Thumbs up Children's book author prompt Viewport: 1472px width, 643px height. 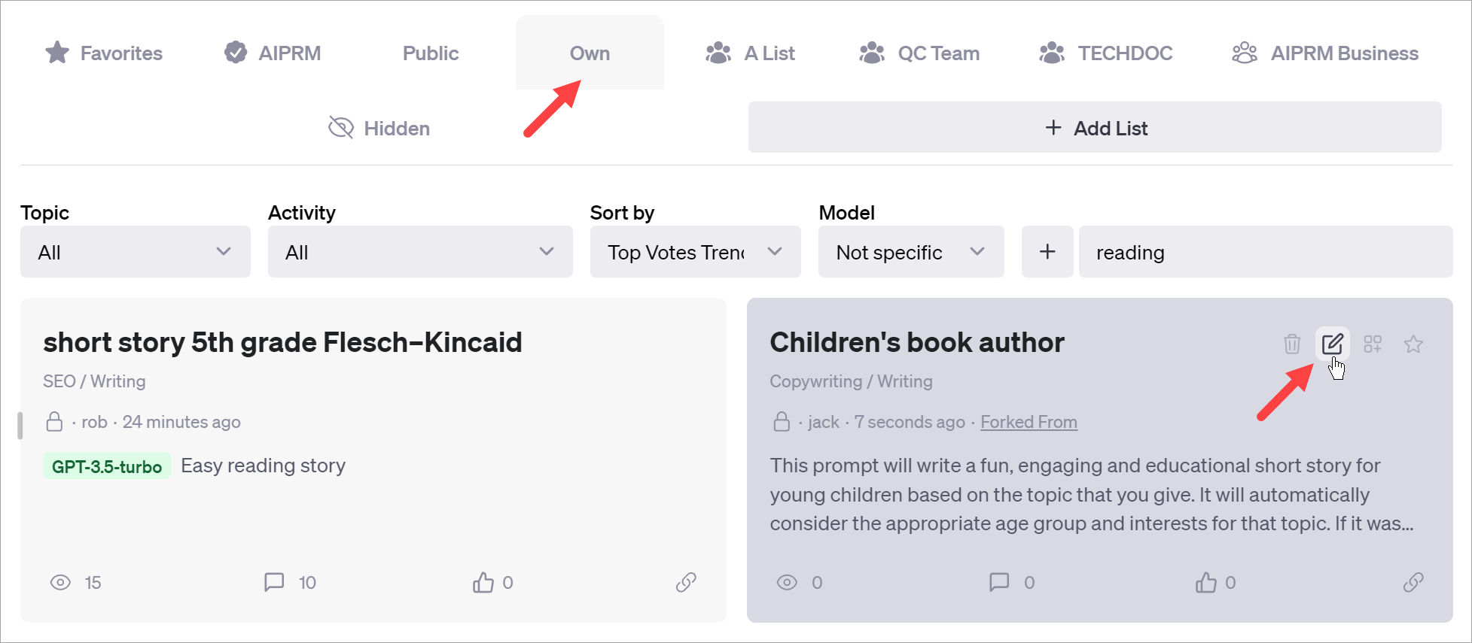point(1205,582)
